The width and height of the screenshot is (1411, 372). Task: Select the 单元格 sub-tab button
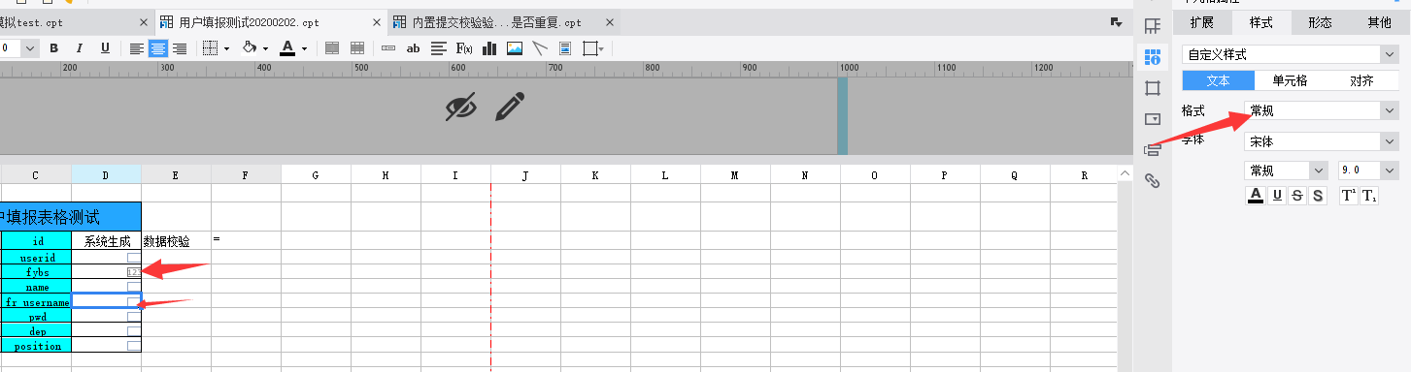[x=1291, y=81]
